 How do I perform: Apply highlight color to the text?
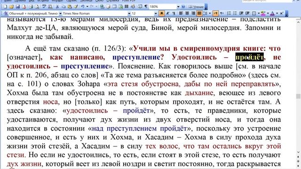[x=263, y=13]
